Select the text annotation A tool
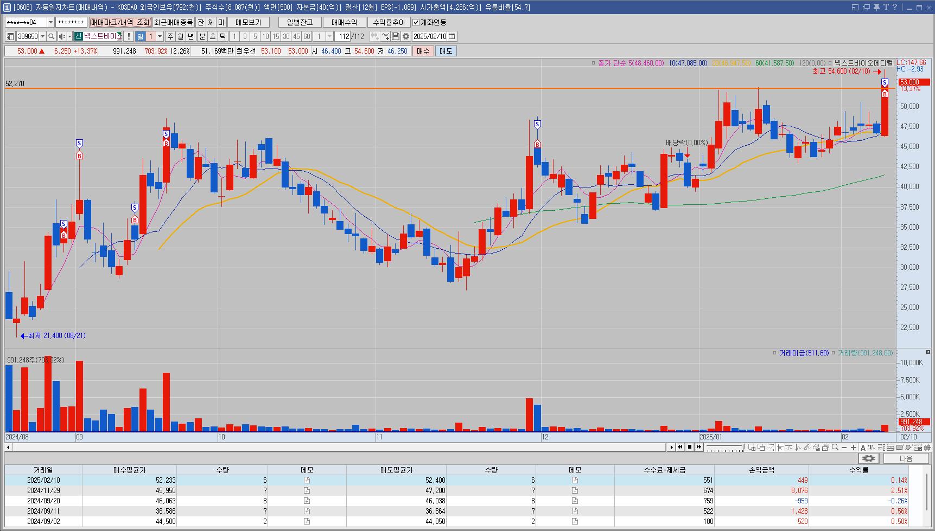The image size is (935, 531). (x=863, y=448)
